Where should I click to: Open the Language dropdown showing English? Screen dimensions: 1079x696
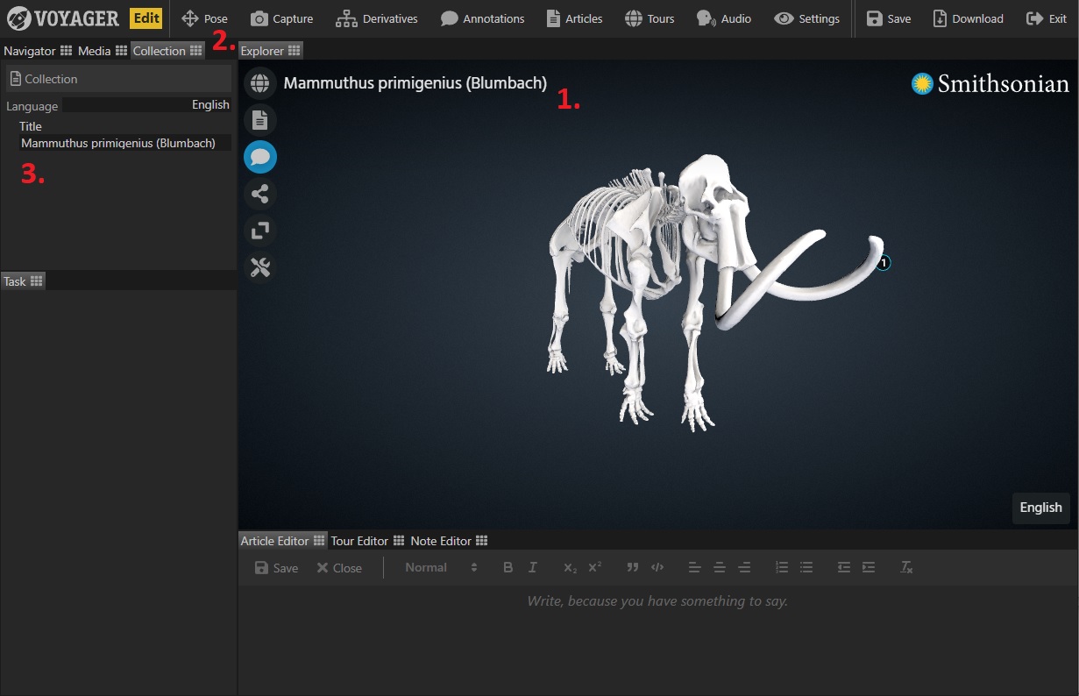[146, 105]
